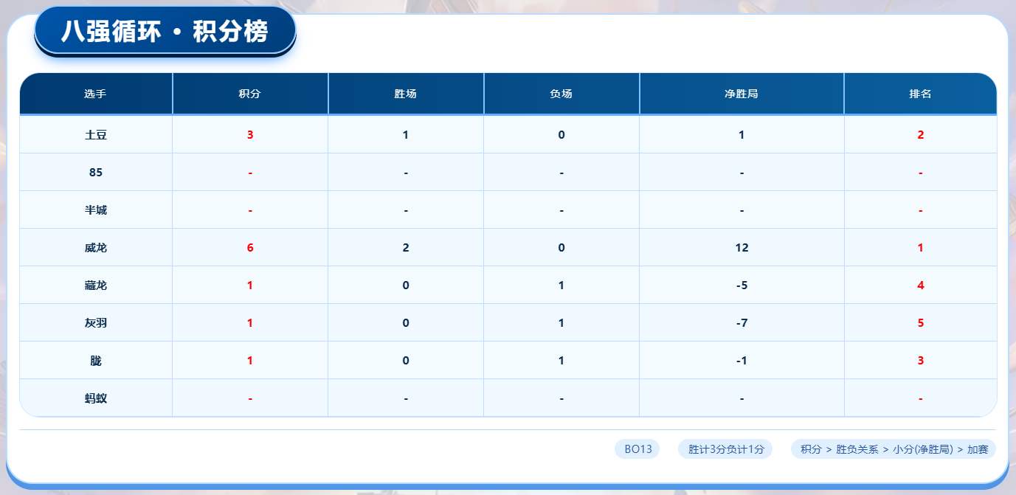Click the 净胜局 column header
Screen dimensions: 1016x495
[x=742, y=94]
